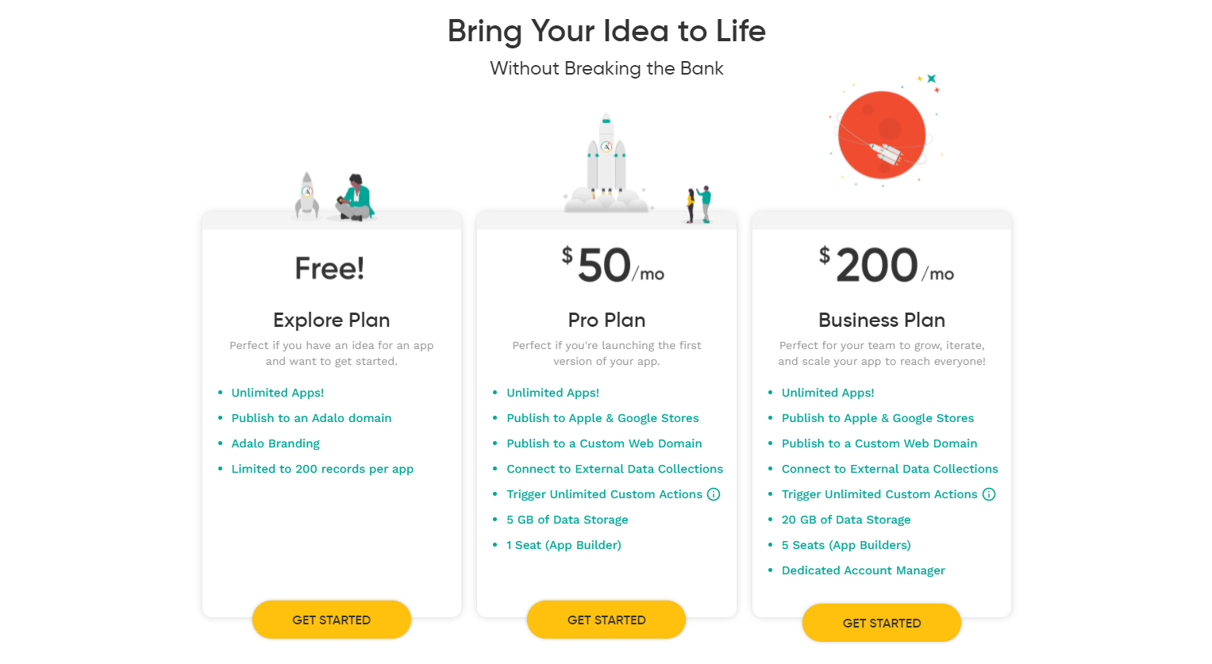The width and height of the screenshot is (1212, 664).
Task: Click the two people high-fiving illustration
Action: point(699,205)
